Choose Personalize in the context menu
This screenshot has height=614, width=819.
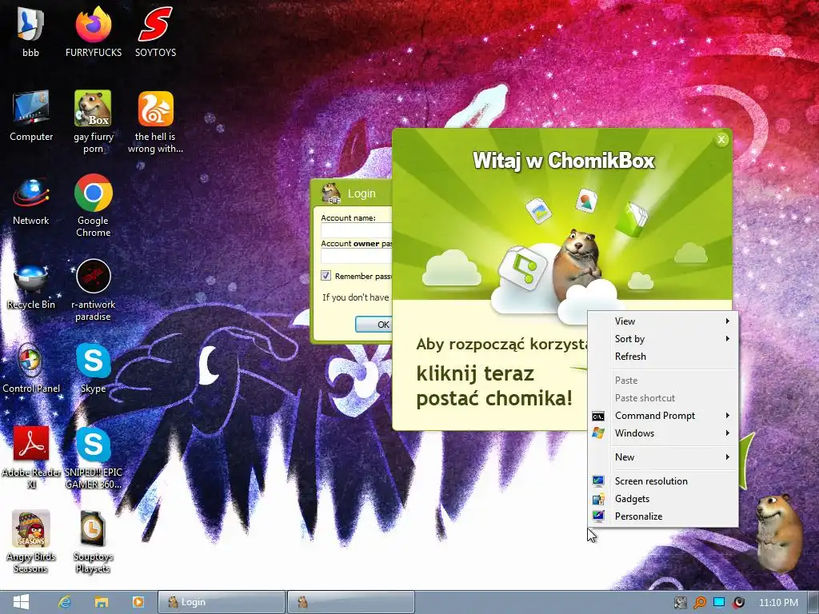664,516
